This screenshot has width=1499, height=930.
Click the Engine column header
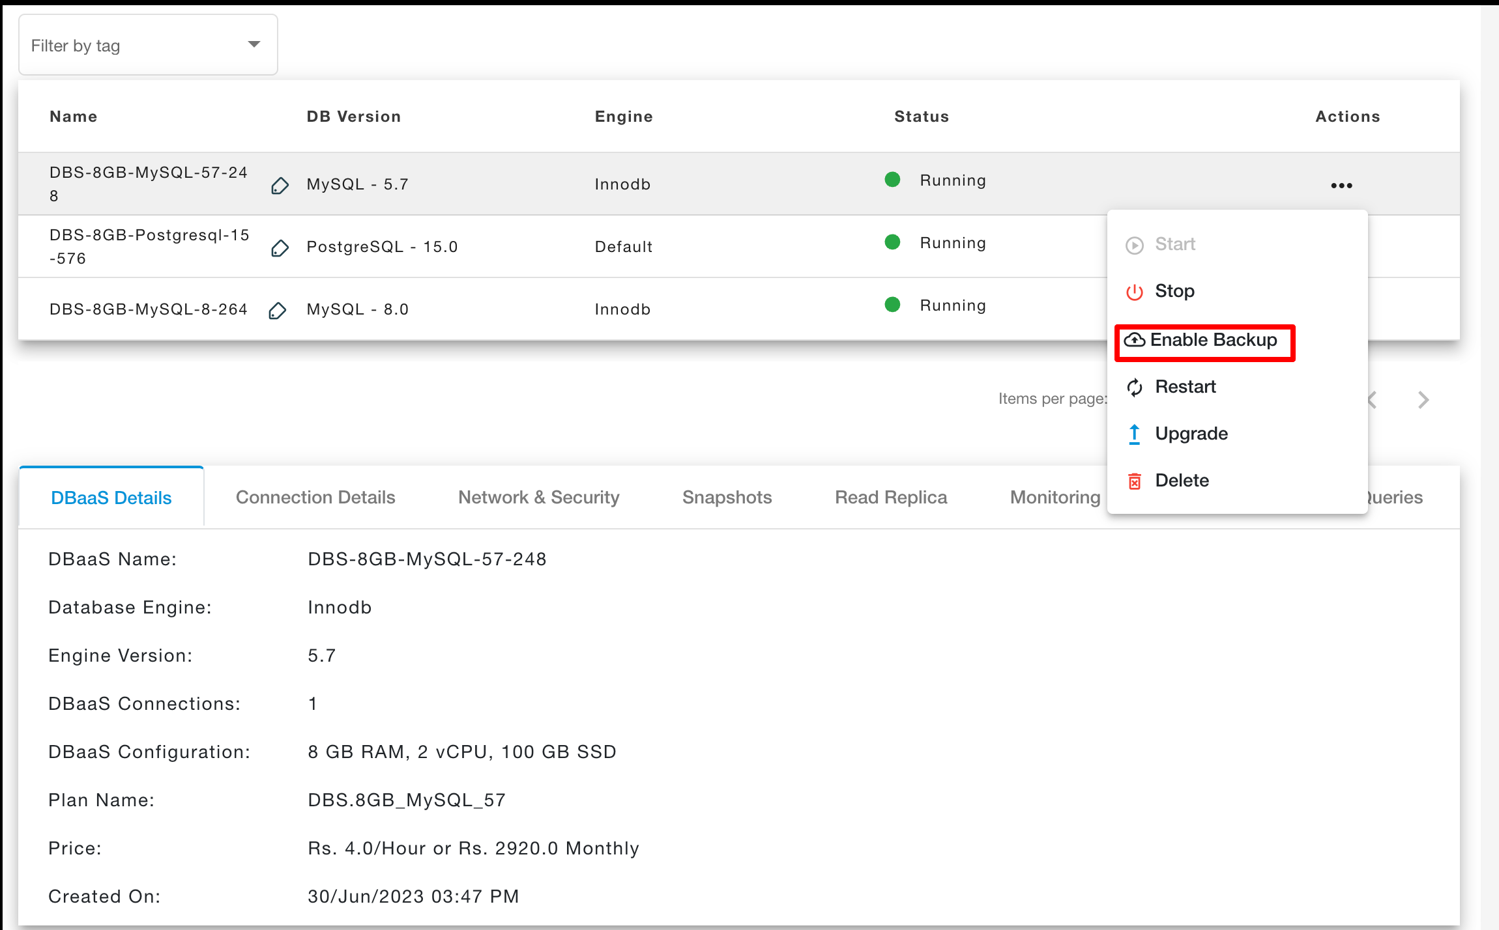pyautogui.click(x=624, y=117)
